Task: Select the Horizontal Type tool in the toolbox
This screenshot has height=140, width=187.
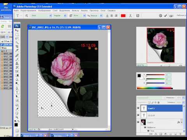Action: point(17,93)
